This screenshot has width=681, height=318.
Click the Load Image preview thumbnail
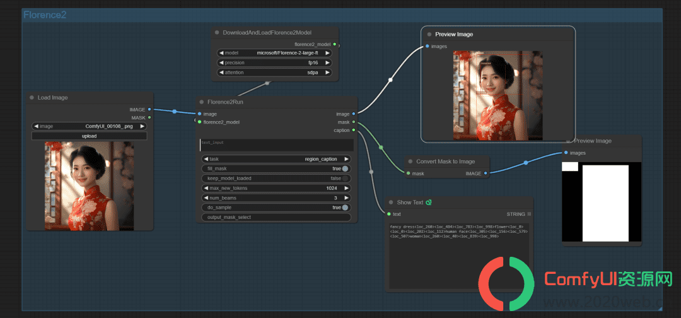pos(89,185)
